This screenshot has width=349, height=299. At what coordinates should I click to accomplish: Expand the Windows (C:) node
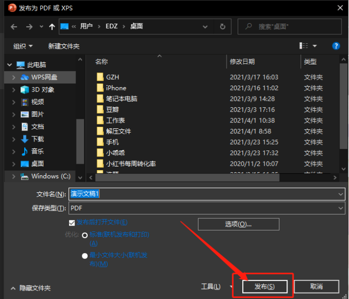tap(14, 176)
